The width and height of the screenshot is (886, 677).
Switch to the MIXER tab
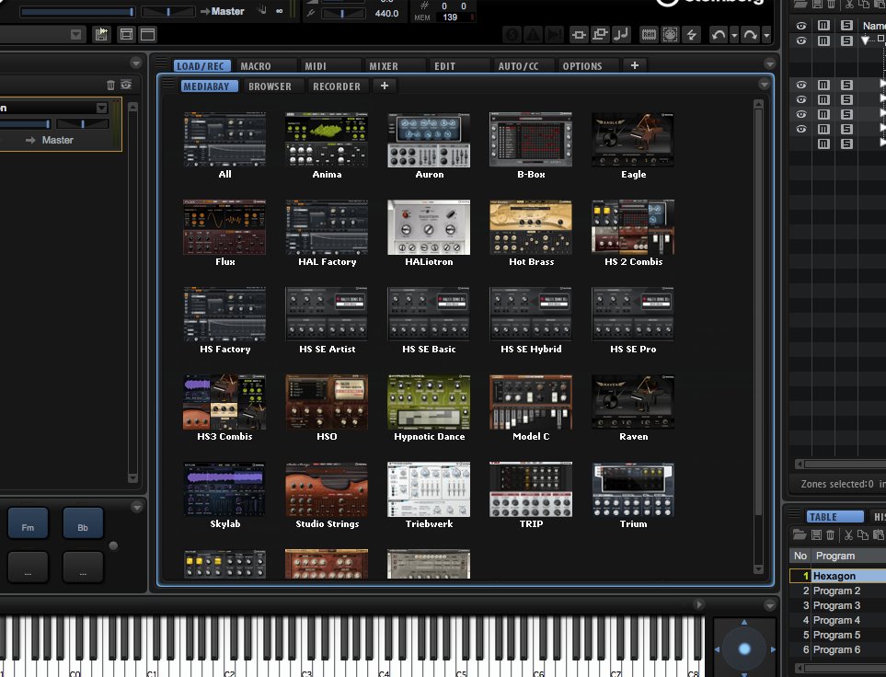click(x=384, y=66)
